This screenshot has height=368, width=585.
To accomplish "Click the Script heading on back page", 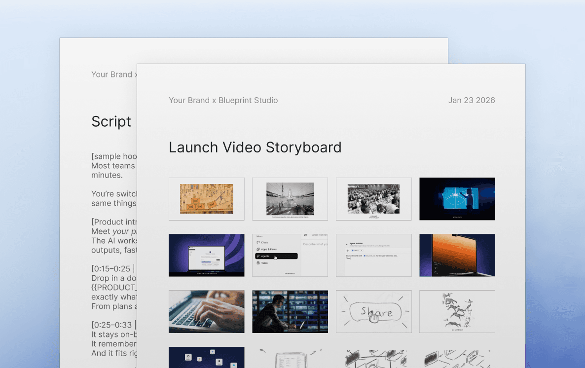I will click(111, 122).
